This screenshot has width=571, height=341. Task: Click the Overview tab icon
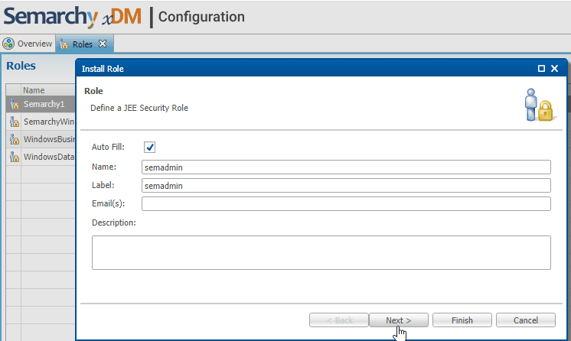[x=8, y=44]
